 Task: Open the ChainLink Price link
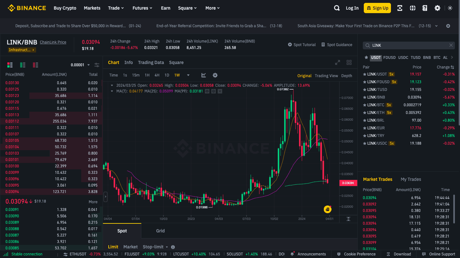(x=53, y=42)
